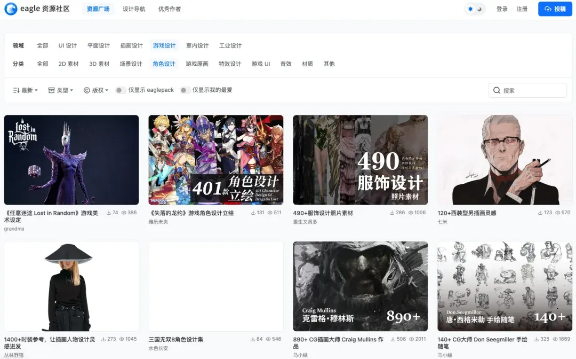The image size is (576, 359).
Task: Click views eye icon showing 546
Action: pos(268,339)
